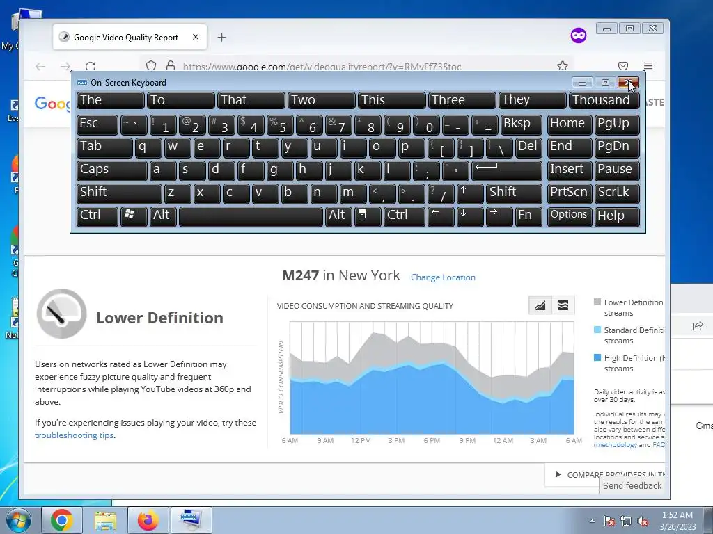Open a new tab with plus icon

221,38
